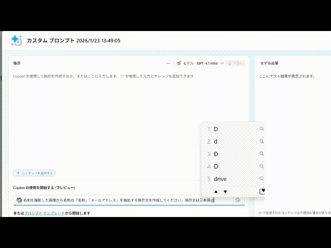This screenshot has width=331, height=248.
Task: Choose the drive suggestion from IME list
Action: click(x=220, y=179)
